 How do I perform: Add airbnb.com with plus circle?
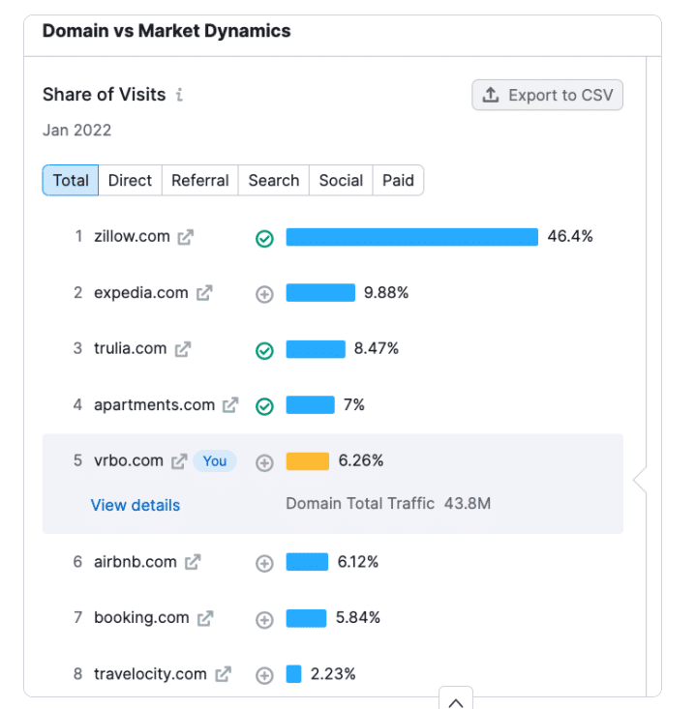coord(264,564)
